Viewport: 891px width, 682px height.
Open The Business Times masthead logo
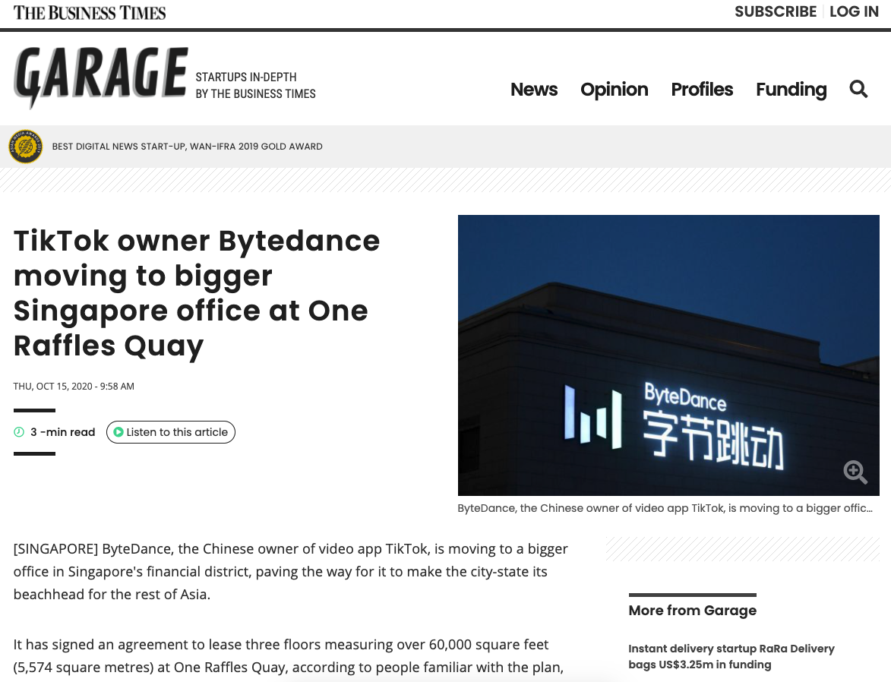pyautogui.click(x=90, y=12)
